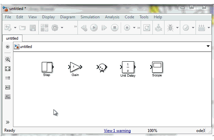214x140 pixels.
Task: Click the Annotation text tool icon
Action: tap(8, 87)
